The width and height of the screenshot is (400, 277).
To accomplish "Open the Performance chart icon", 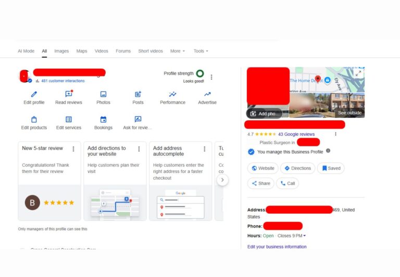I will 172,94.
